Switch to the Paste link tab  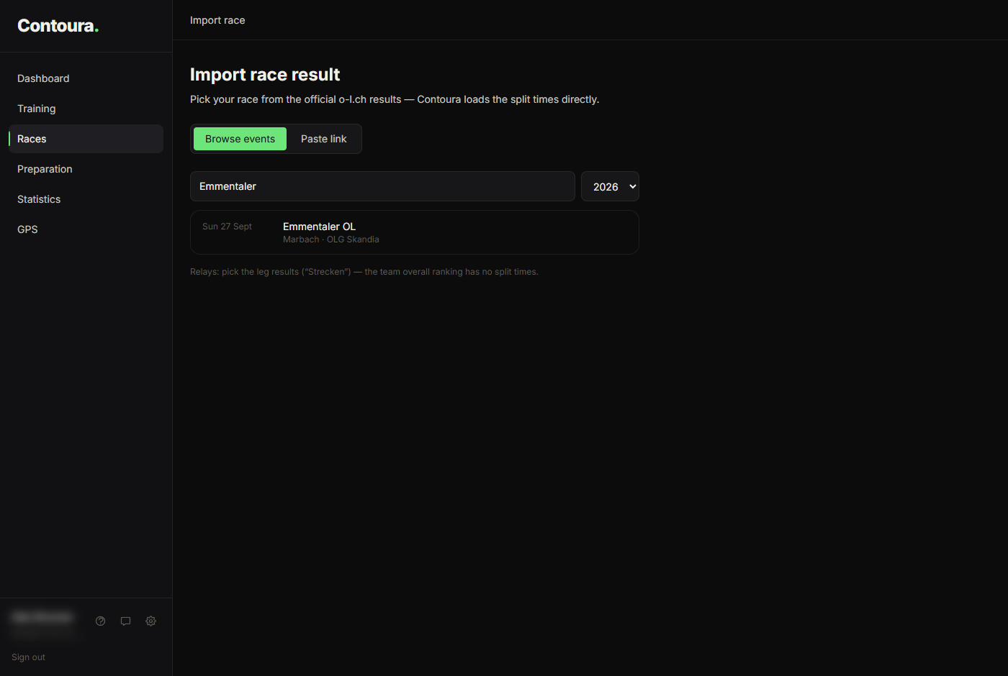point(324,139)
